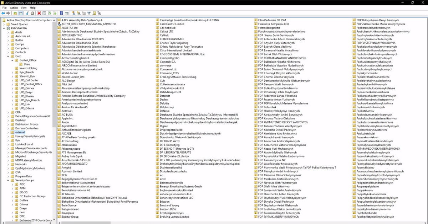
Task: Click the blue Help icon in toolbar
Action: (61, 13)
